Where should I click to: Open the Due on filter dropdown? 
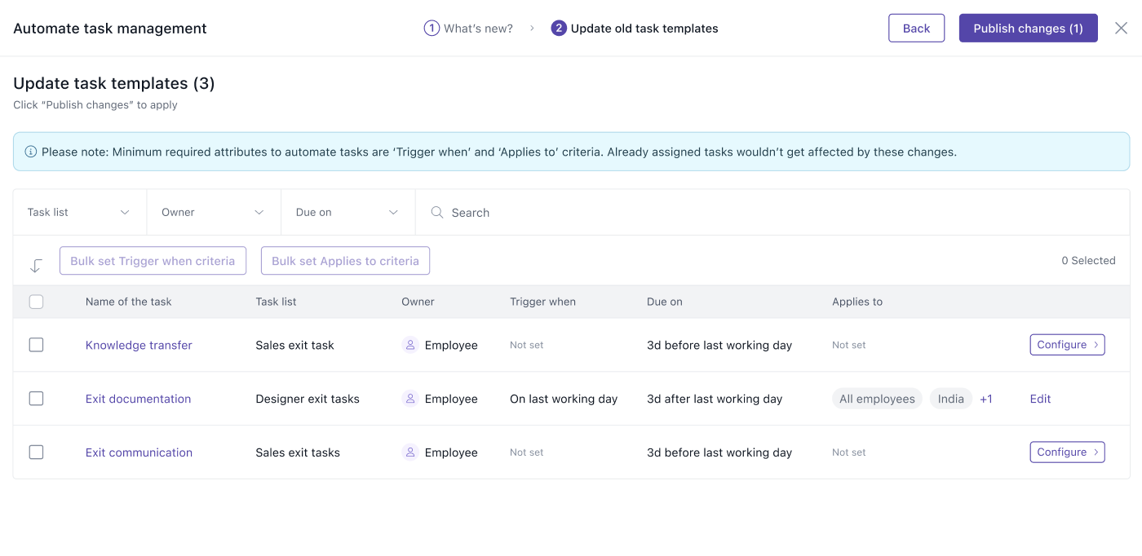coord(347,213)
